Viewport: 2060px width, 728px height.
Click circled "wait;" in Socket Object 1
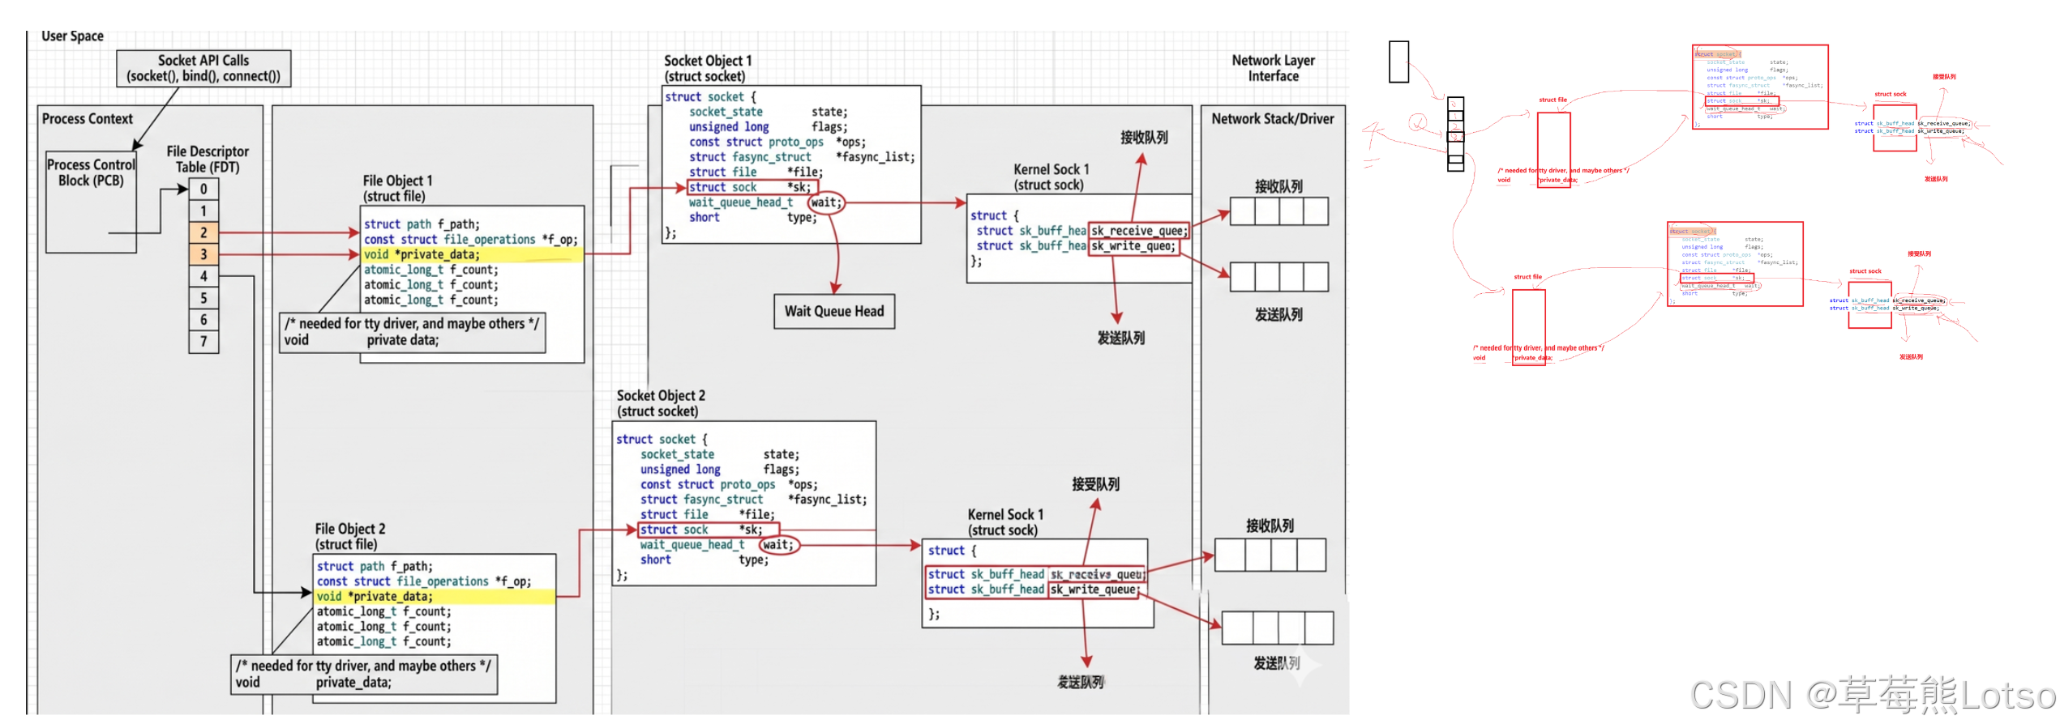(x=826, y=202)
